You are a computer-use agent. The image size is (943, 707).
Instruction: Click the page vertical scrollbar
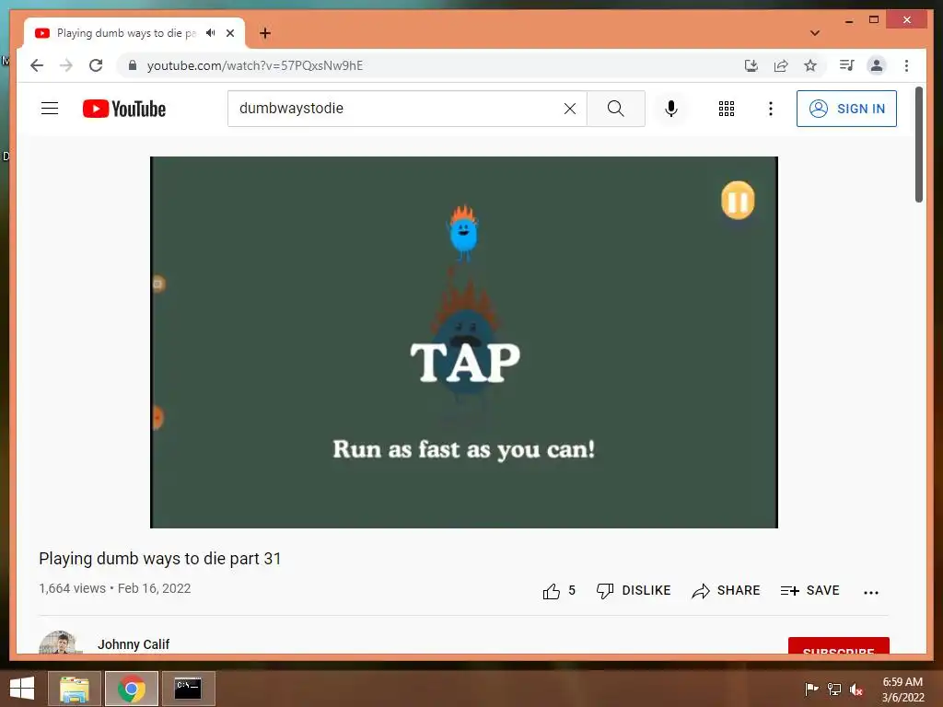(918, 145)
